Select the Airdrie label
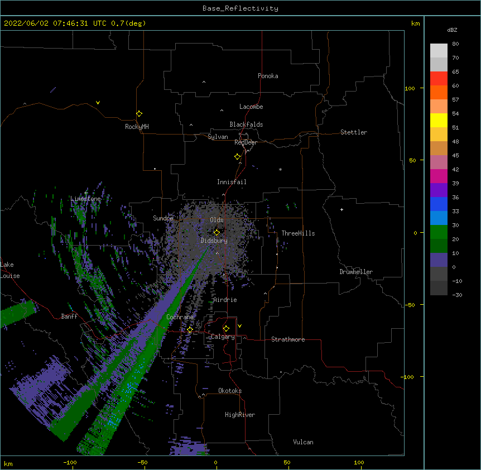The image size is (481, 470). pos(225,300)
